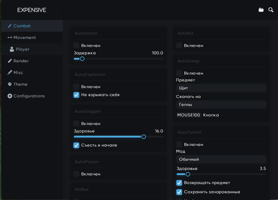Viewport: 278px width, 200px height.
Task: Turn on AutoSwap Включен checkbox
Action: (x=179, y=73)
